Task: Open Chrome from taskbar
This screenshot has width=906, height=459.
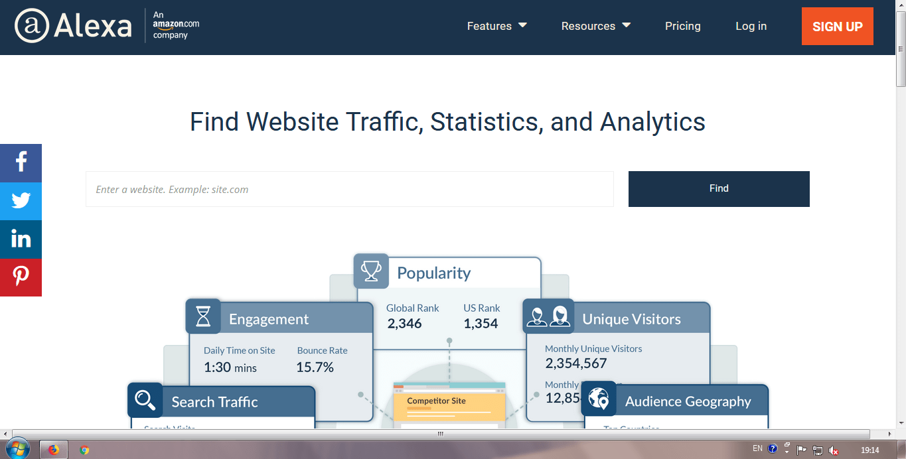Action: pos(84,450)
